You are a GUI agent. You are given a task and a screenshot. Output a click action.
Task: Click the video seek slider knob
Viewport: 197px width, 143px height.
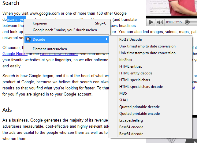[187, 22]
